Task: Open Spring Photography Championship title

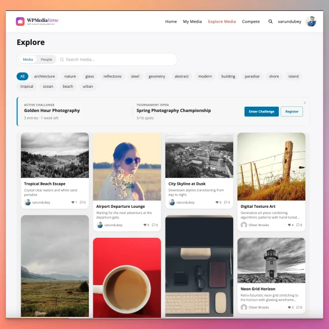Action: [174, 111]
